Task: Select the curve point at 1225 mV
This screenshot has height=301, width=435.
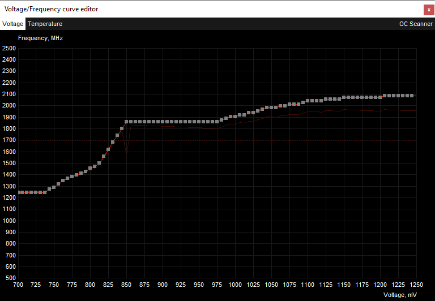Action: tap(398, 96)
